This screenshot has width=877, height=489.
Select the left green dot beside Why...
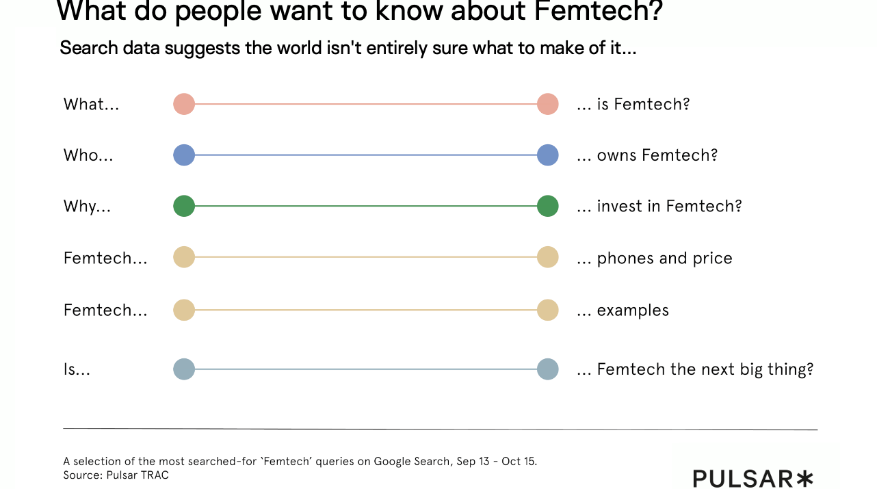pos(184,206)
